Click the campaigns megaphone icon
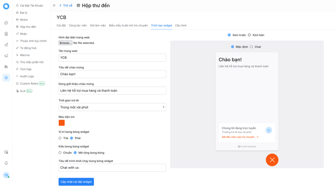Viewport: 336px width, 191px height. pos(6,56)
